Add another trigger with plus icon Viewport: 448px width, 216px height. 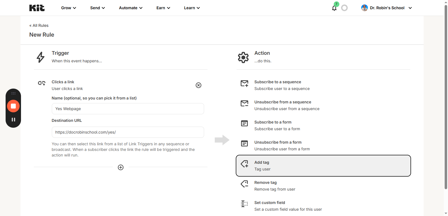(121, 167)
